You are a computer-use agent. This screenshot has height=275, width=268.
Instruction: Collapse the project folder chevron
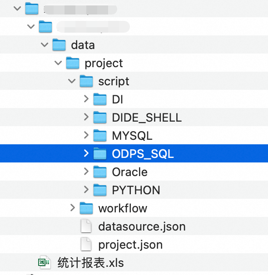pyautogui.click(x=58, y=63)
